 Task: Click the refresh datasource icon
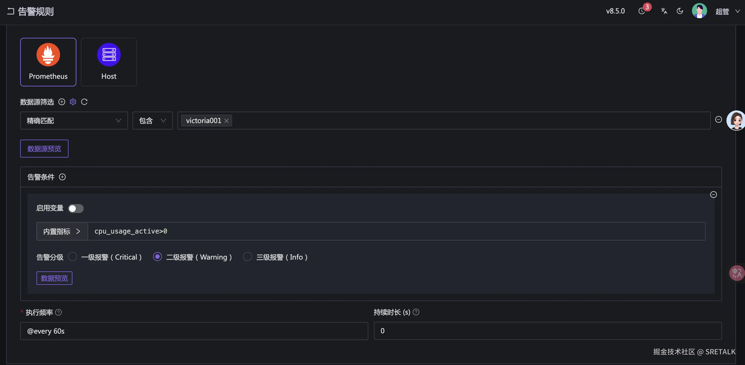point(84,102)
